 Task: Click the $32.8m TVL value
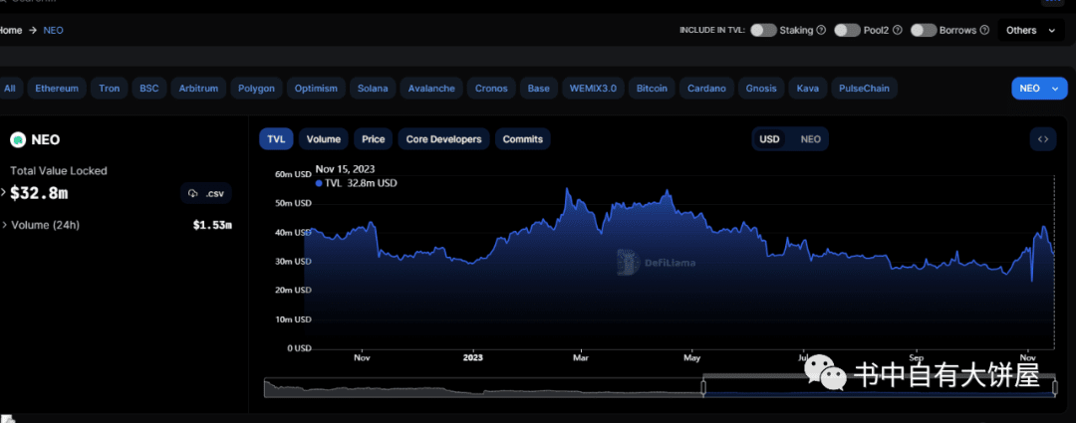coord(39,193)
